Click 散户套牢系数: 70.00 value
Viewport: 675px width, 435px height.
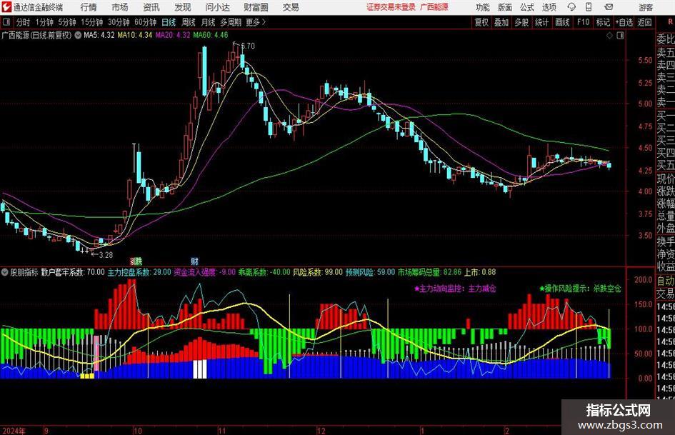coord(73,272)
